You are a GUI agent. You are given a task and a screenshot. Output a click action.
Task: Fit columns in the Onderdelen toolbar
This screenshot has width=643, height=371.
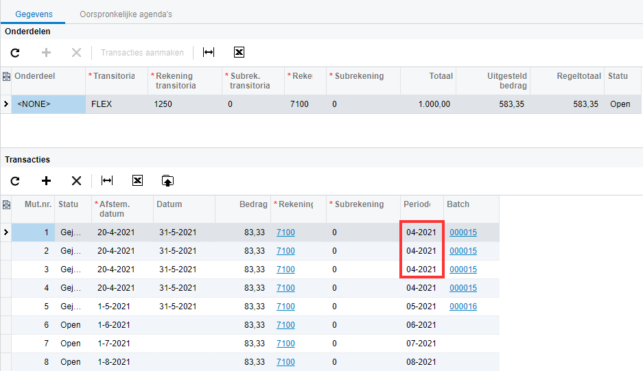click(x=209, y=53)
